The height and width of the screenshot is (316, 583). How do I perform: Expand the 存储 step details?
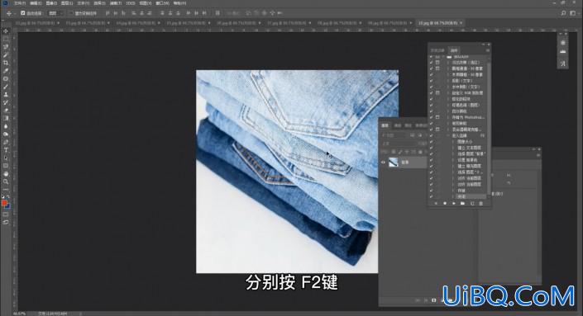453,191
